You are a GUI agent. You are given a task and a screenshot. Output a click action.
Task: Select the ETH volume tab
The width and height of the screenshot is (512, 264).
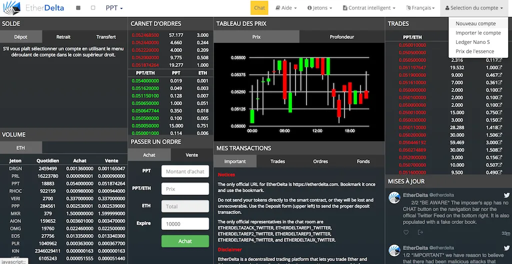point(20,148)
